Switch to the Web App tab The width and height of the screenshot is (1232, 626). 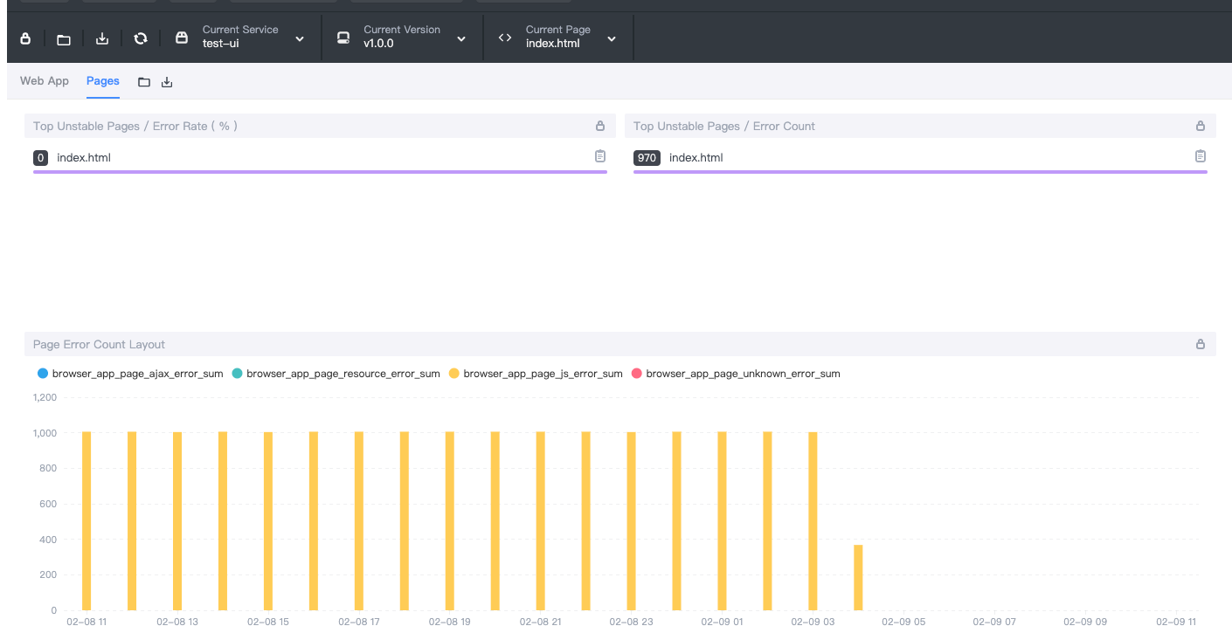[45, 81]
